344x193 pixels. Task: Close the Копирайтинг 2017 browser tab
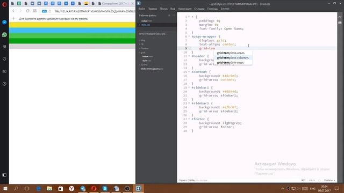pos(133,4)
